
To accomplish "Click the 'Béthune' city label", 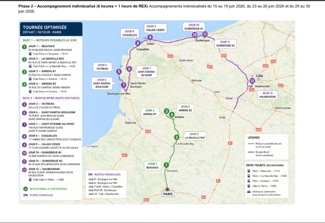I will (196, 81).
